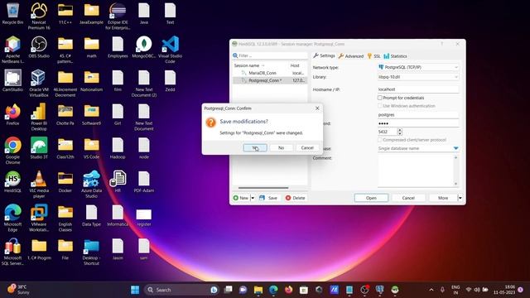Image resolution: width=530 pixels, height=298 pixels.
Task: Expand the Library libpq dropdown
Action: click(x=455, y=77)
